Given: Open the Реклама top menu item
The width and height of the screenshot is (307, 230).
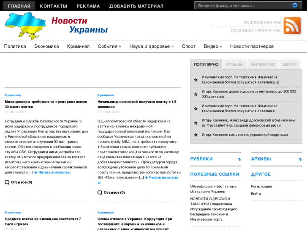Looking at the screenshot, I should (x=88, y=6).
